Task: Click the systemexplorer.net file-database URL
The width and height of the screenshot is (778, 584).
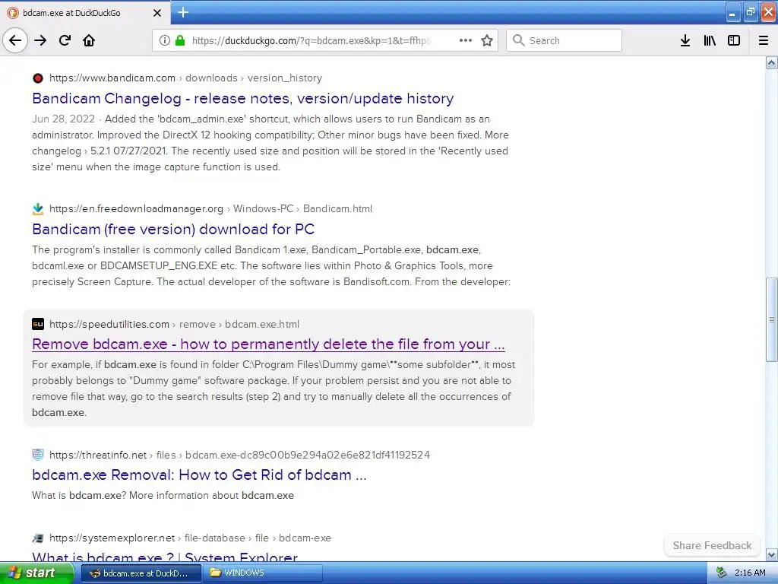Action: 190,538
